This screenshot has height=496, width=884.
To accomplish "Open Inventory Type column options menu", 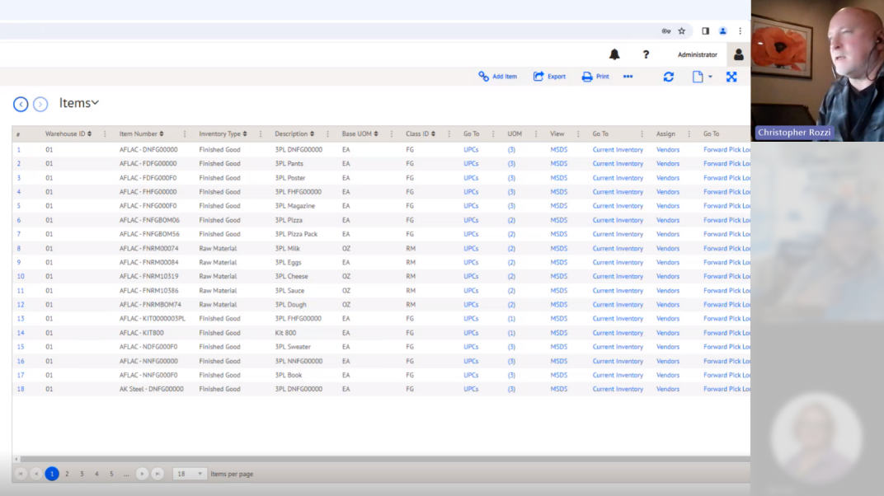I will (261, 134).
